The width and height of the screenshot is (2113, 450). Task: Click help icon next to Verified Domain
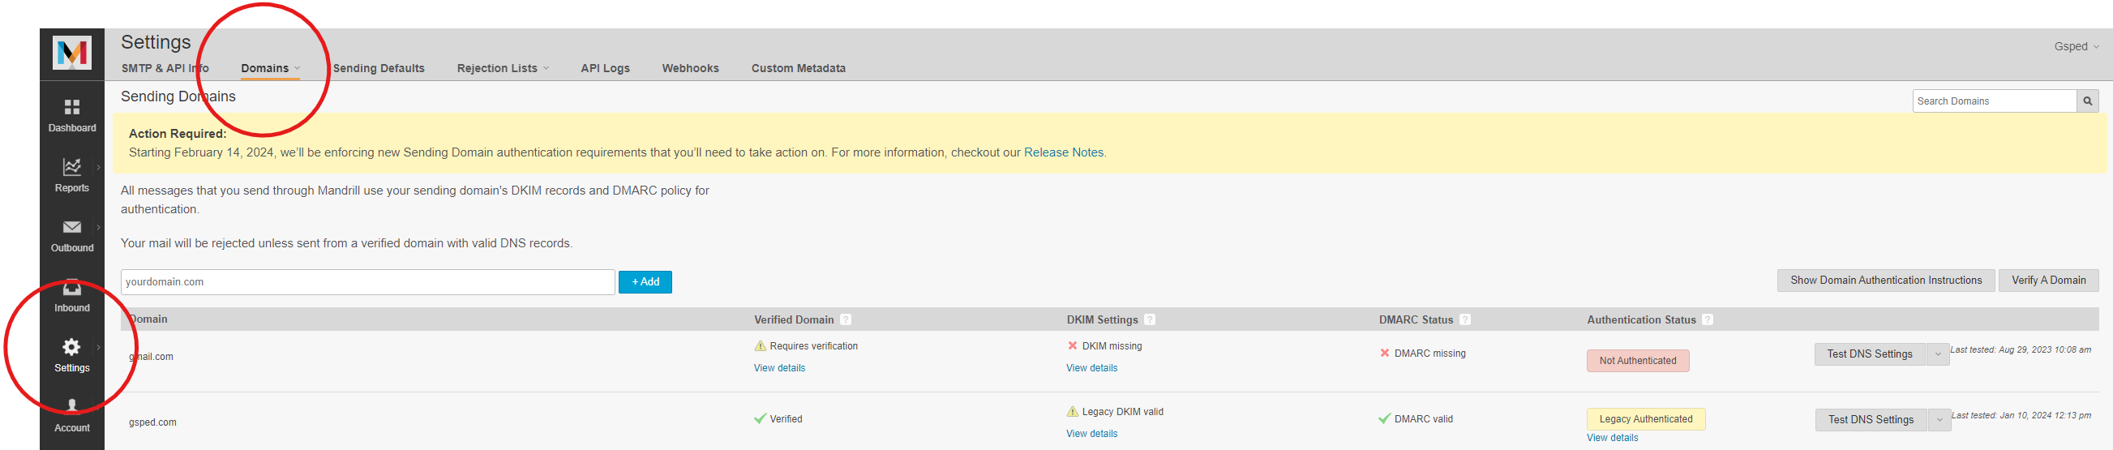coord(846,319)
